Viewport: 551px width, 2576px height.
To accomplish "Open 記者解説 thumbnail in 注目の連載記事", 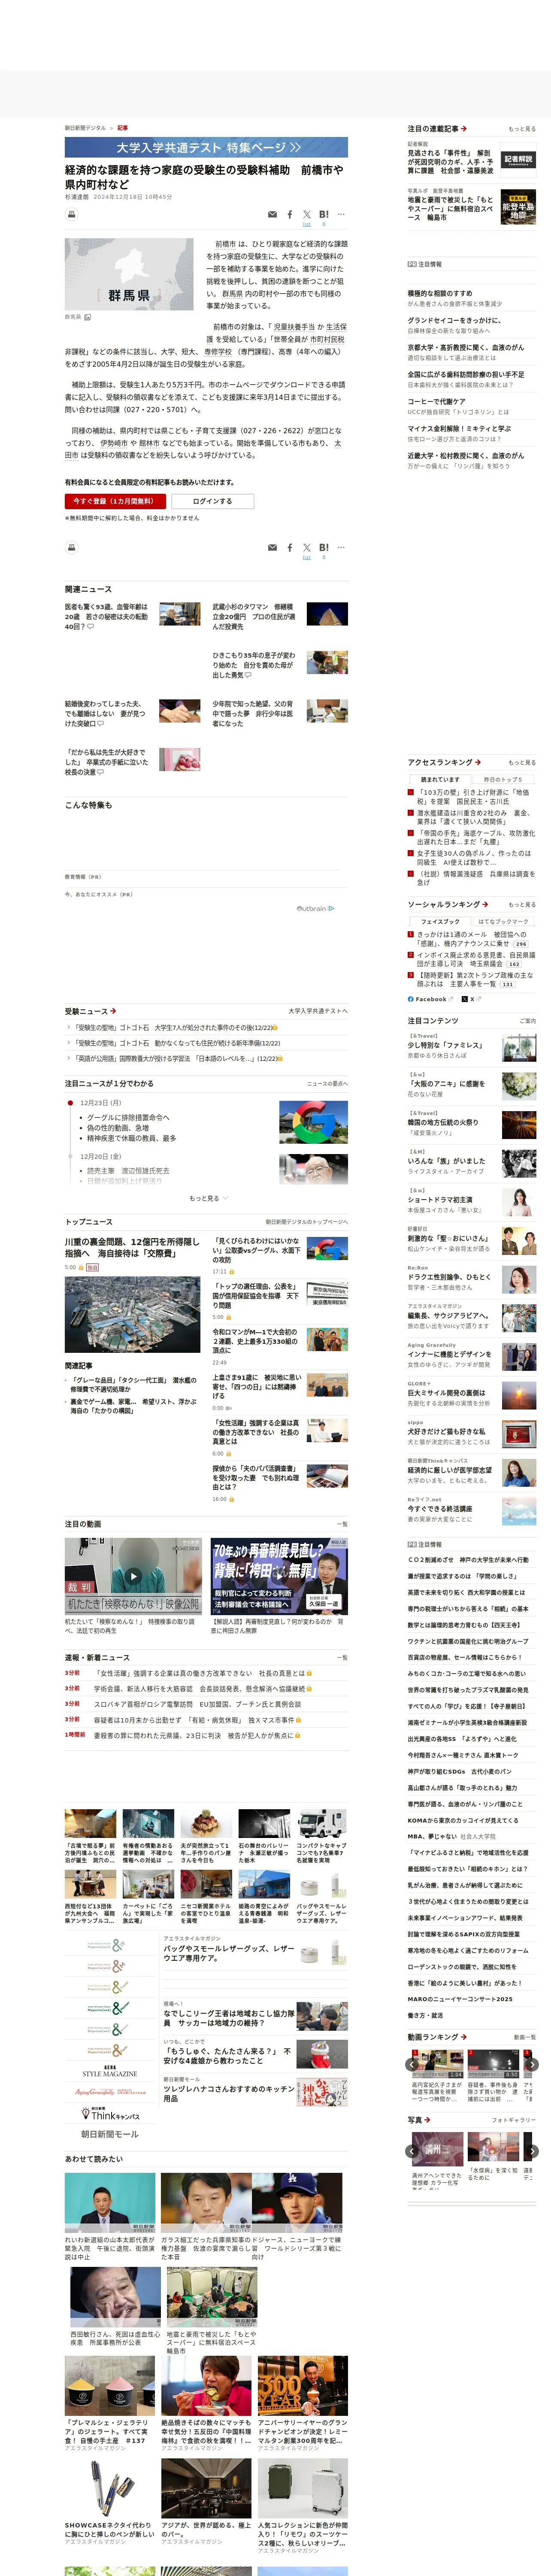I will (x=518, y=160).
